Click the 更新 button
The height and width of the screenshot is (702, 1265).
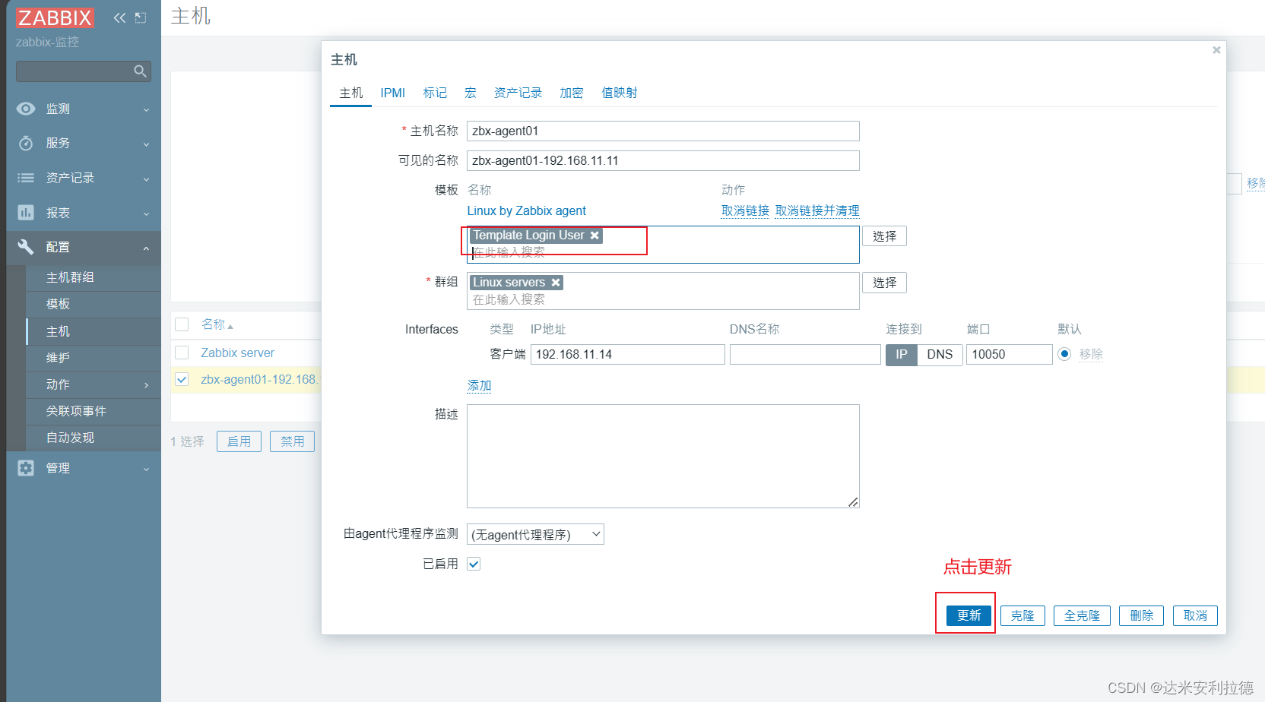pos(969,615)
